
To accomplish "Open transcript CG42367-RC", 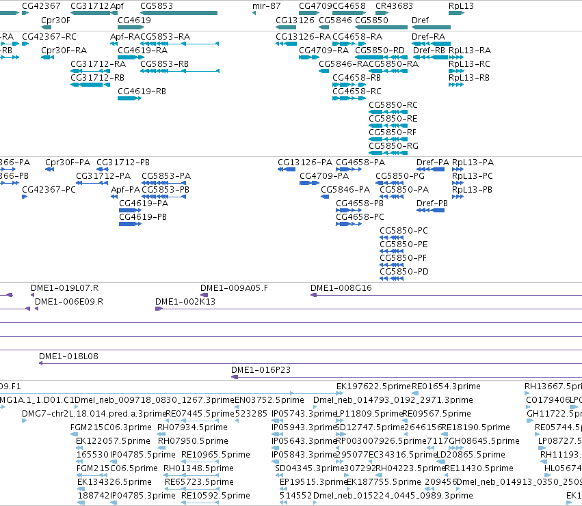I will [x=49, y=37].
